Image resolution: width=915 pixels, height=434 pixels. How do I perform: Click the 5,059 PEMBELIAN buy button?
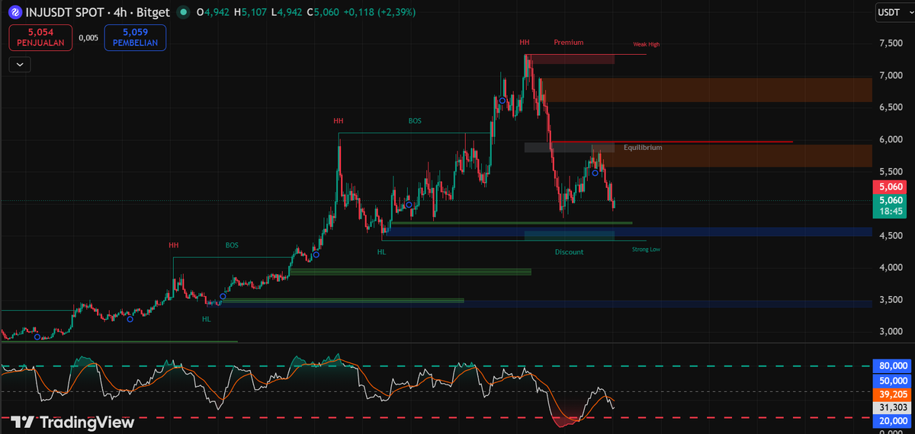pyautogui.click(x=135, y=37)
